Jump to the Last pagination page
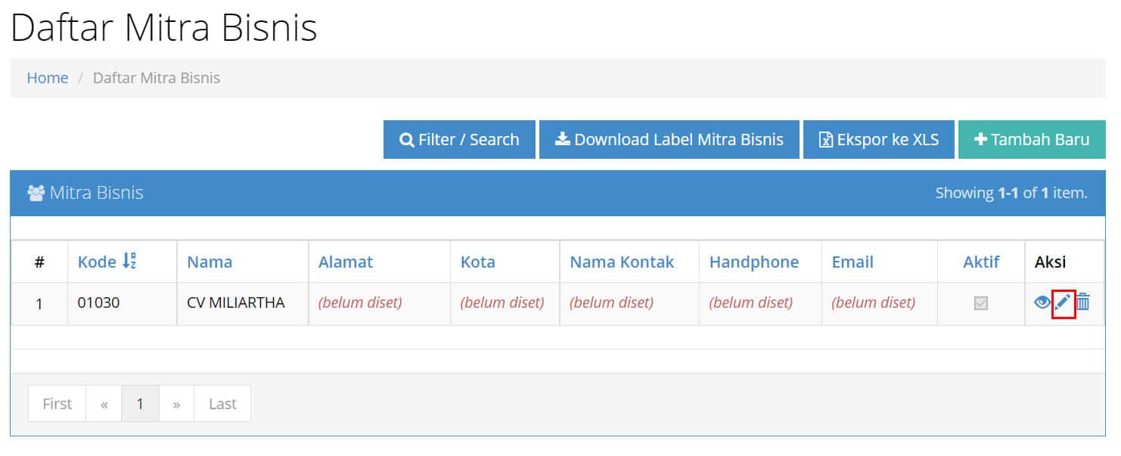This screenshot has height=456, width=1121. pyautogui.click(x=222, y=404)
